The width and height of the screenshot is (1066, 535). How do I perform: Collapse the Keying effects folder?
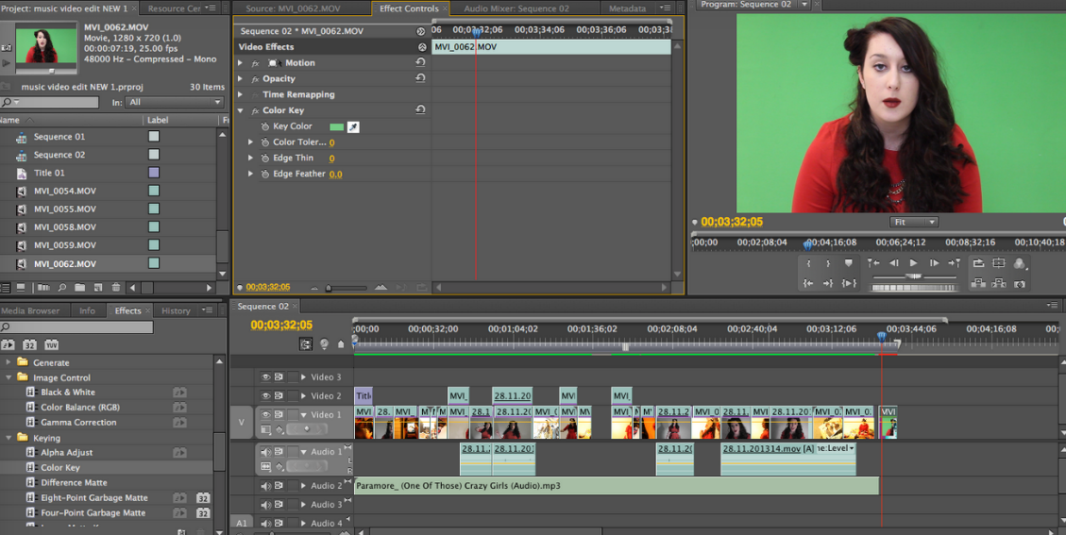[8, 438]
